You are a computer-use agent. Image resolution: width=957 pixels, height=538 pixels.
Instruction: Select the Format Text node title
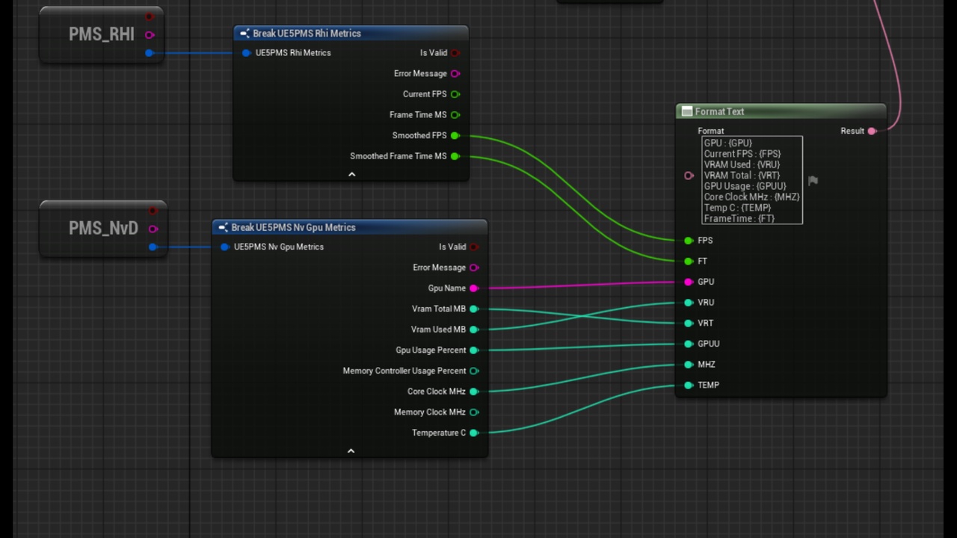pos(719,111)
